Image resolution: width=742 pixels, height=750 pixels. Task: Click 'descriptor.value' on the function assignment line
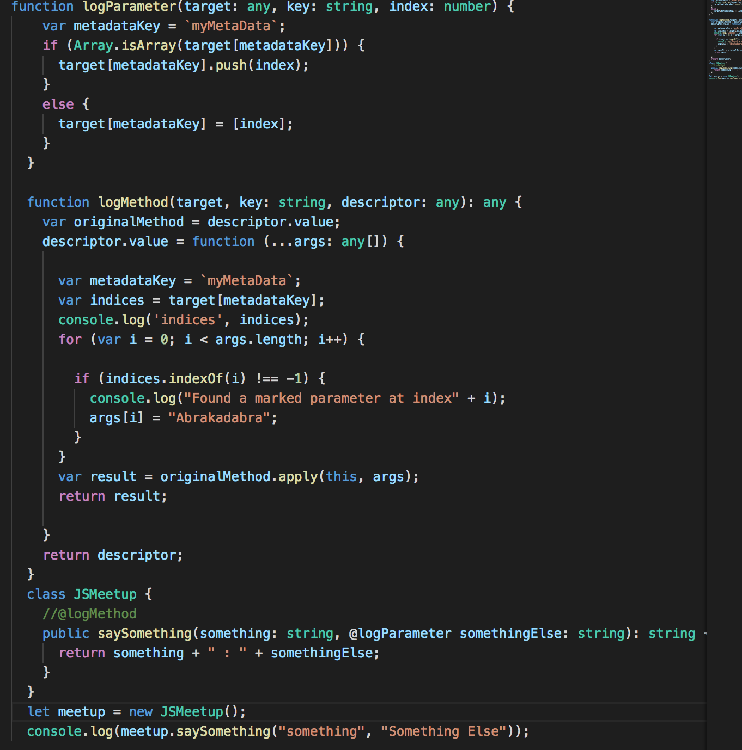click(x=105, y=242)
